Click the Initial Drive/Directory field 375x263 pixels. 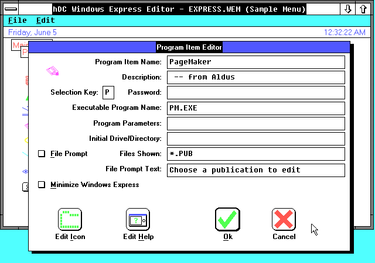coord(256,139)
